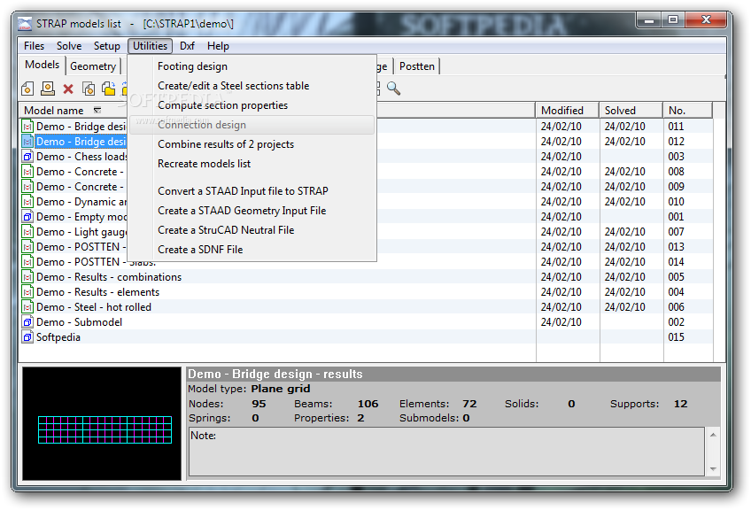This screenshot has height=510, width=751.
Task: Select Demo - Results - elements row
Action: coord(366,292)
